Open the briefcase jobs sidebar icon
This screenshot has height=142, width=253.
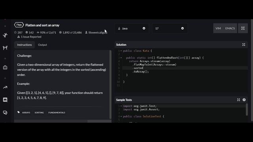coord(5,67)
